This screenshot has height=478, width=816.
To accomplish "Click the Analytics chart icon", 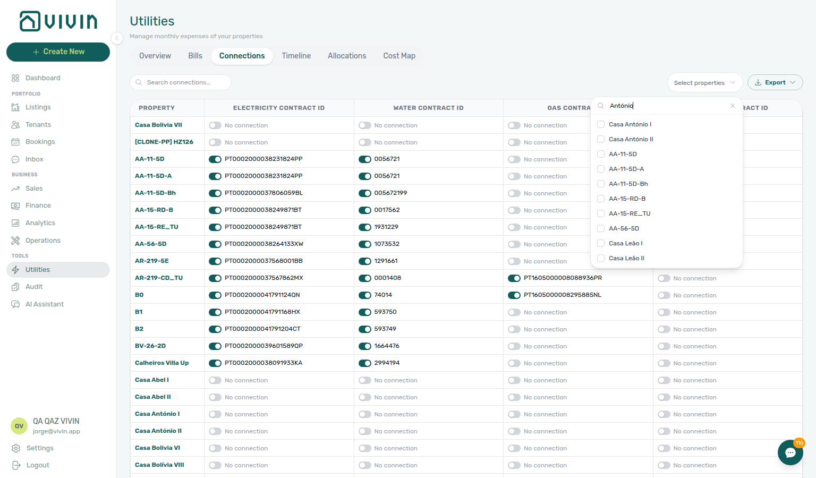I will [x=15, y=223].
